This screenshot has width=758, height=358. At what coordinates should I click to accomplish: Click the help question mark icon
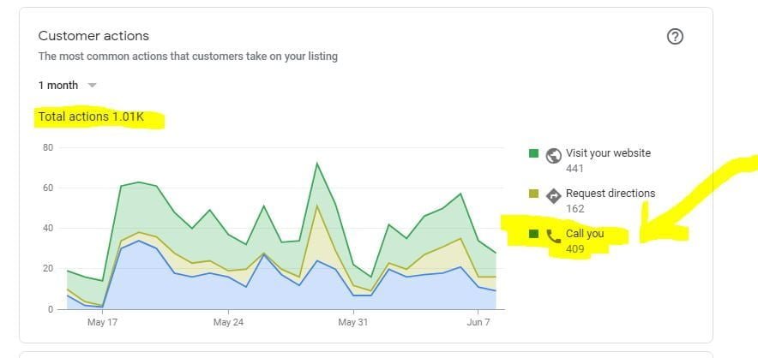(675, 37)
